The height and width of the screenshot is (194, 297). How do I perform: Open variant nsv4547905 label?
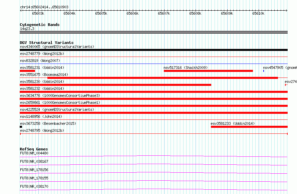(280, 68)
